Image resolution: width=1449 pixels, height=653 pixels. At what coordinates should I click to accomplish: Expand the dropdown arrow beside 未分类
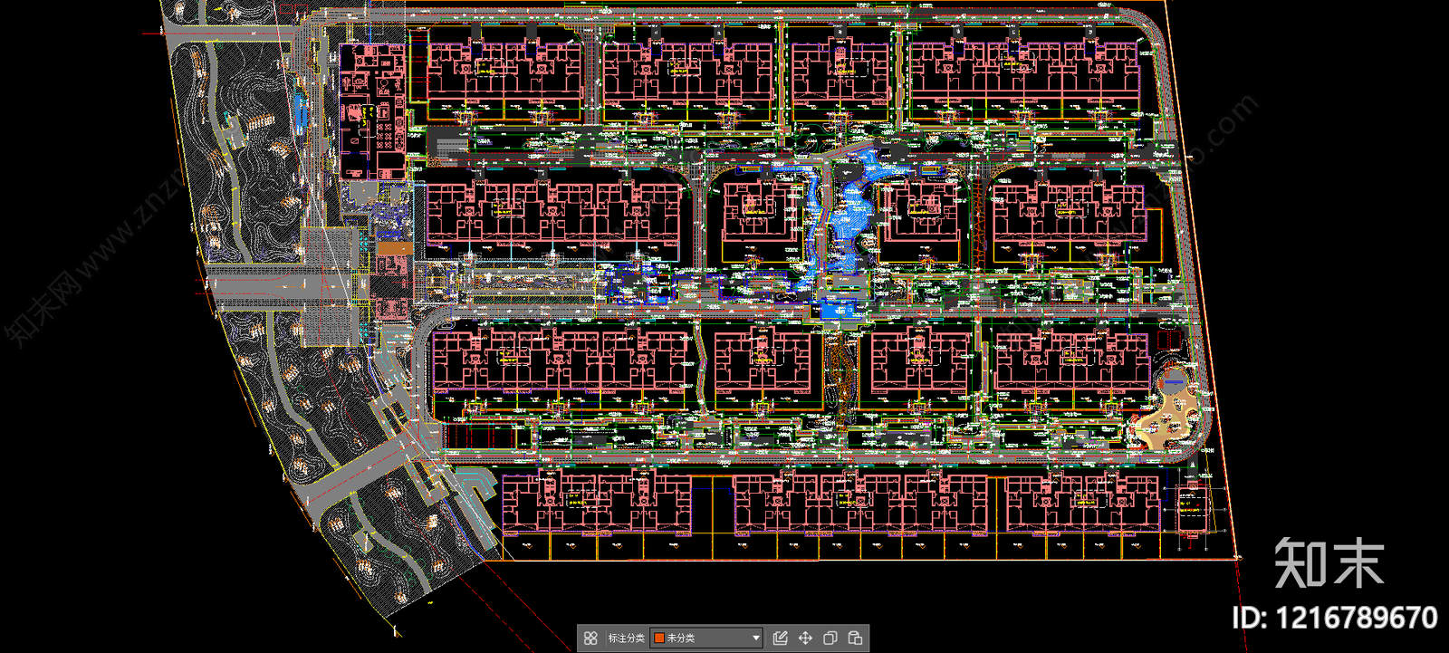tap(756, 639)
